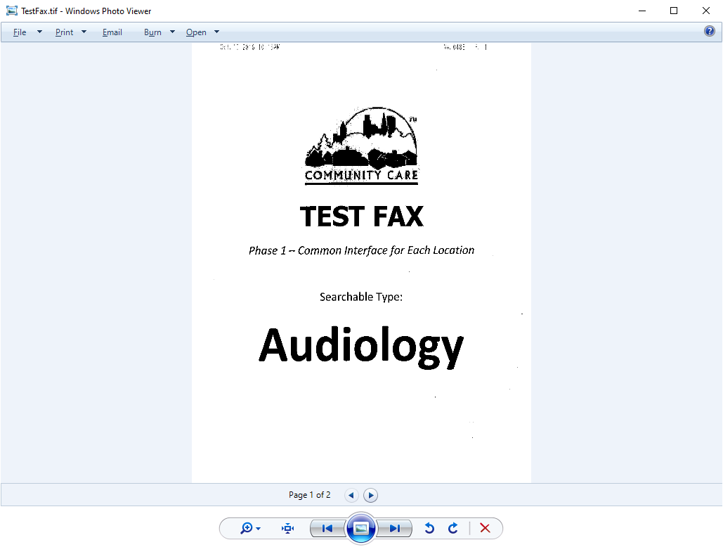
Task: Maximize the Photo Viewer window
Action: point(674,11)
